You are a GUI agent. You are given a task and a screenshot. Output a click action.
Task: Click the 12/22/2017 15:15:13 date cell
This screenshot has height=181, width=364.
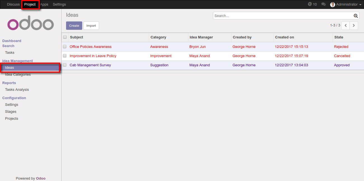tap(292, 47)
